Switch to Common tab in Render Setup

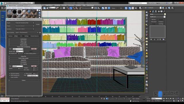point(10,36)
